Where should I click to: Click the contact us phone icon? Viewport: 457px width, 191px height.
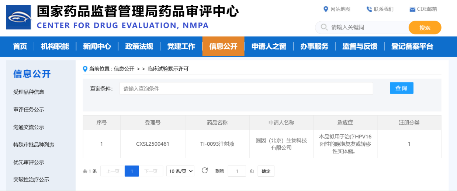click(369, 9)
